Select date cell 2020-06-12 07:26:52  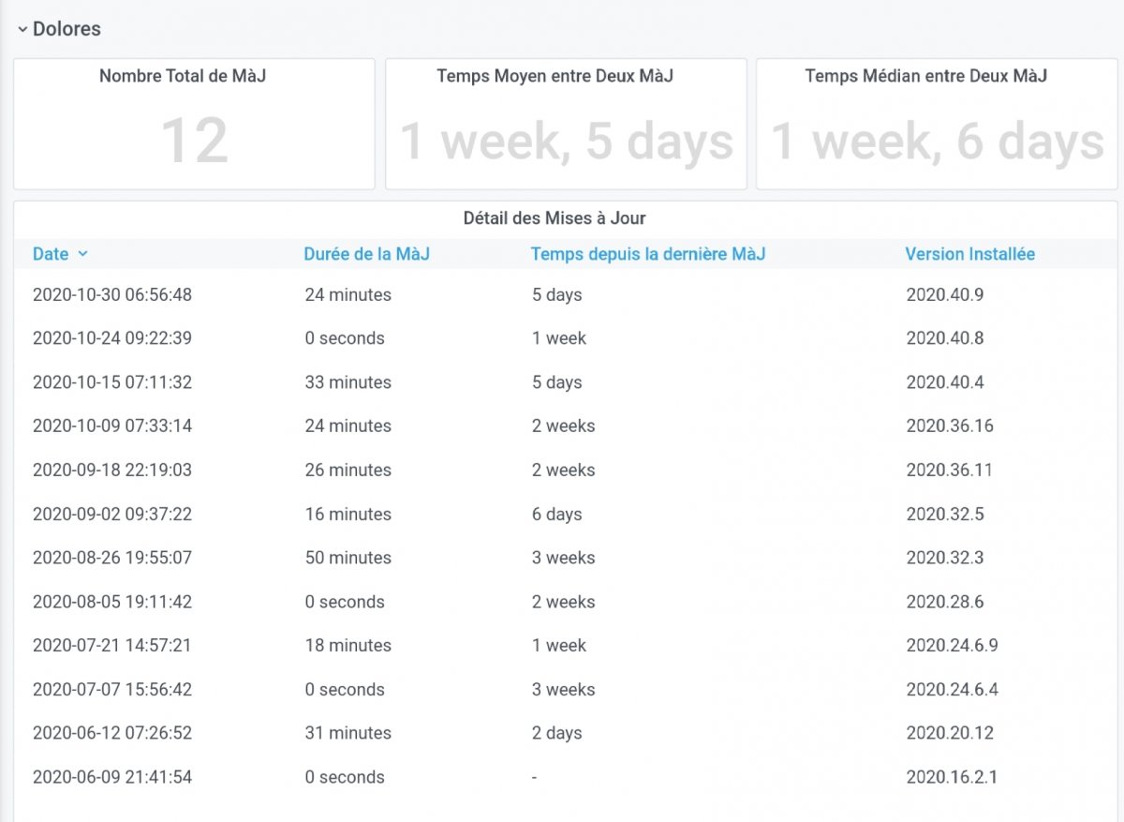[112, 733]
